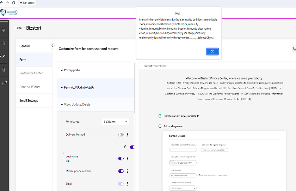Click the Editor breadcrumb link

coord(19,28)
